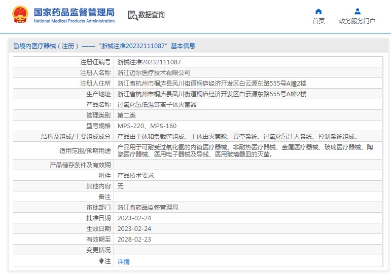Screen dimensions: 391x276
Task: Select product name 过氧化氢低温等离子体灭菌器
Action: [x=157, y=105]
